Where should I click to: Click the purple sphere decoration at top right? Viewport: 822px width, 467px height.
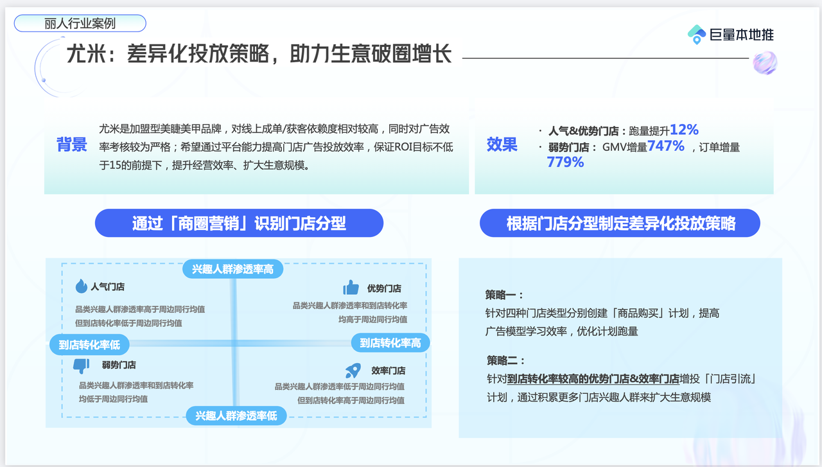(x=764, y=63)
